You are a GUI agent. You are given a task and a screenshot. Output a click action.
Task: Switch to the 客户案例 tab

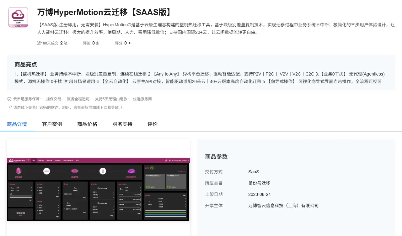52,124
